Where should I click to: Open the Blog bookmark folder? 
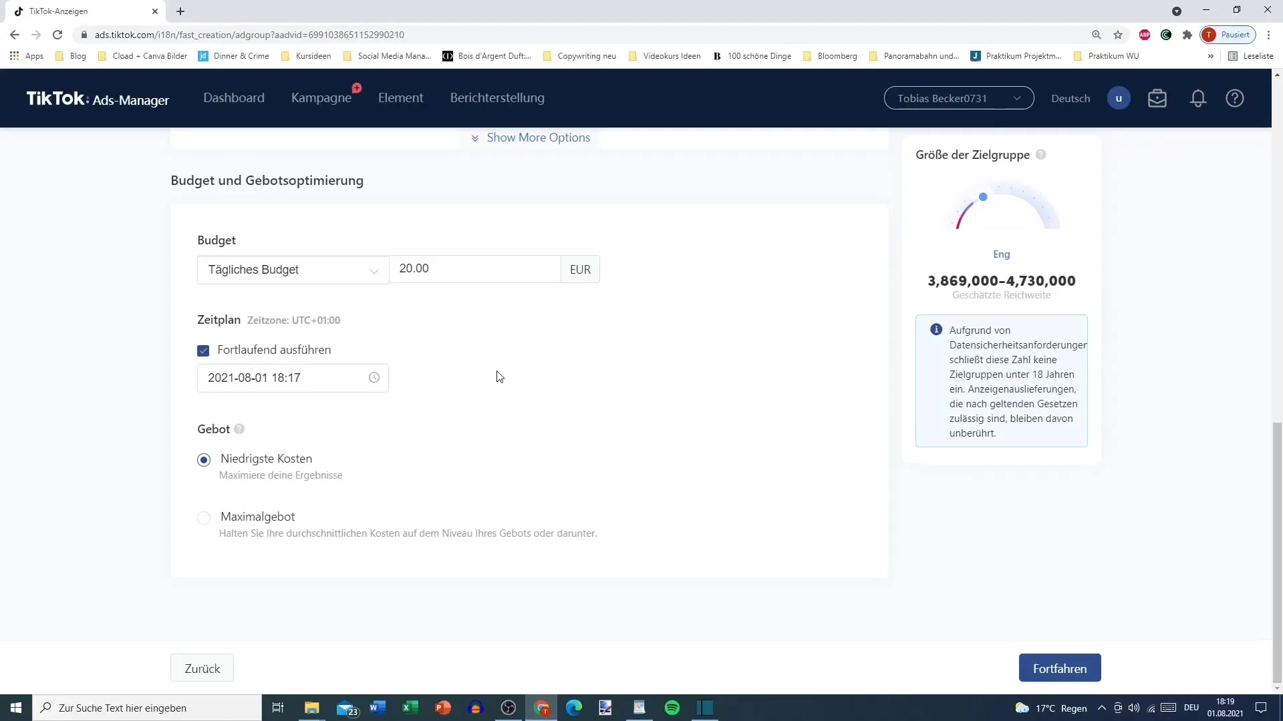point(71,56)
